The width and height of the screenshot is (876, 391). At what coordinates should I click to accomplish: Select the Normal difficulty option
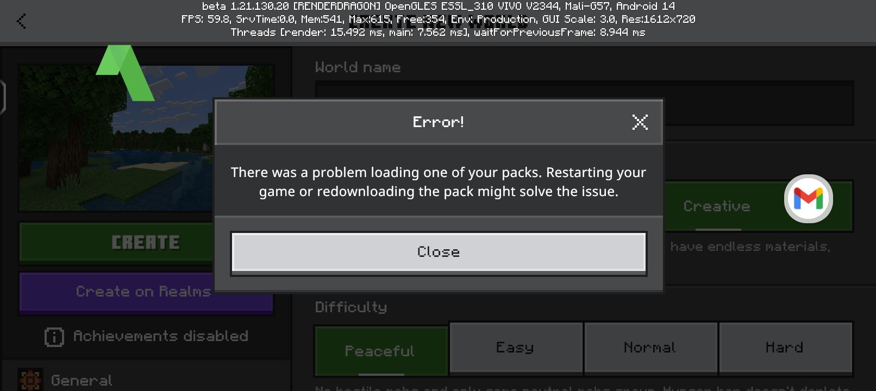(x=650, y=348)
